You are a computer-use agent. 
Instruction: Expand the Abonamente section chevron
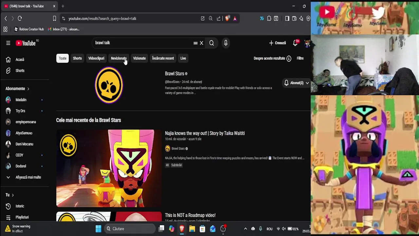click(28, 89)
